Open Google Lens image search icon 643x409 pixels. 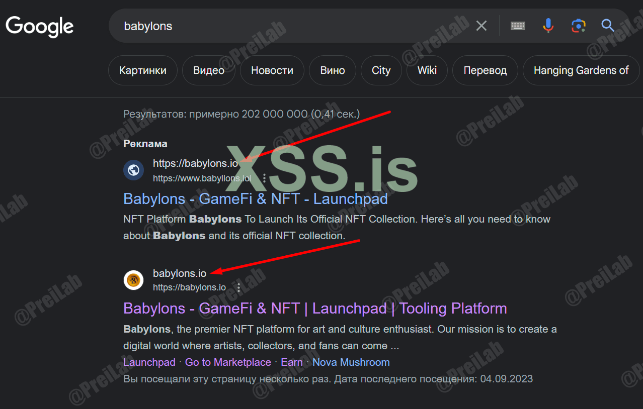578,26
